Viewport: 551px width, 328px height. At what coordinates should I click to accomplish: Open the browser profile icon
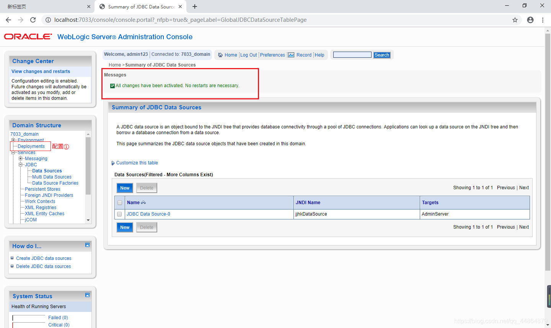coord(530,20)
